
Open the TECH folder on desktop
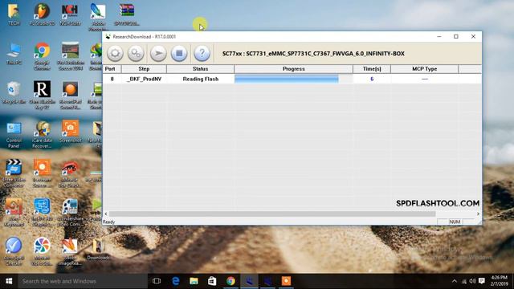[x=14, y=14]
